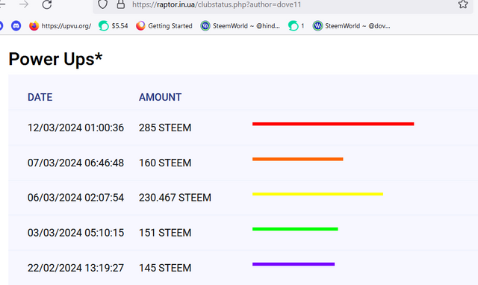This screenshot has height=285, width=478.
Task: Select the 230.467 STEEM amount
Action: coord(175,198)
